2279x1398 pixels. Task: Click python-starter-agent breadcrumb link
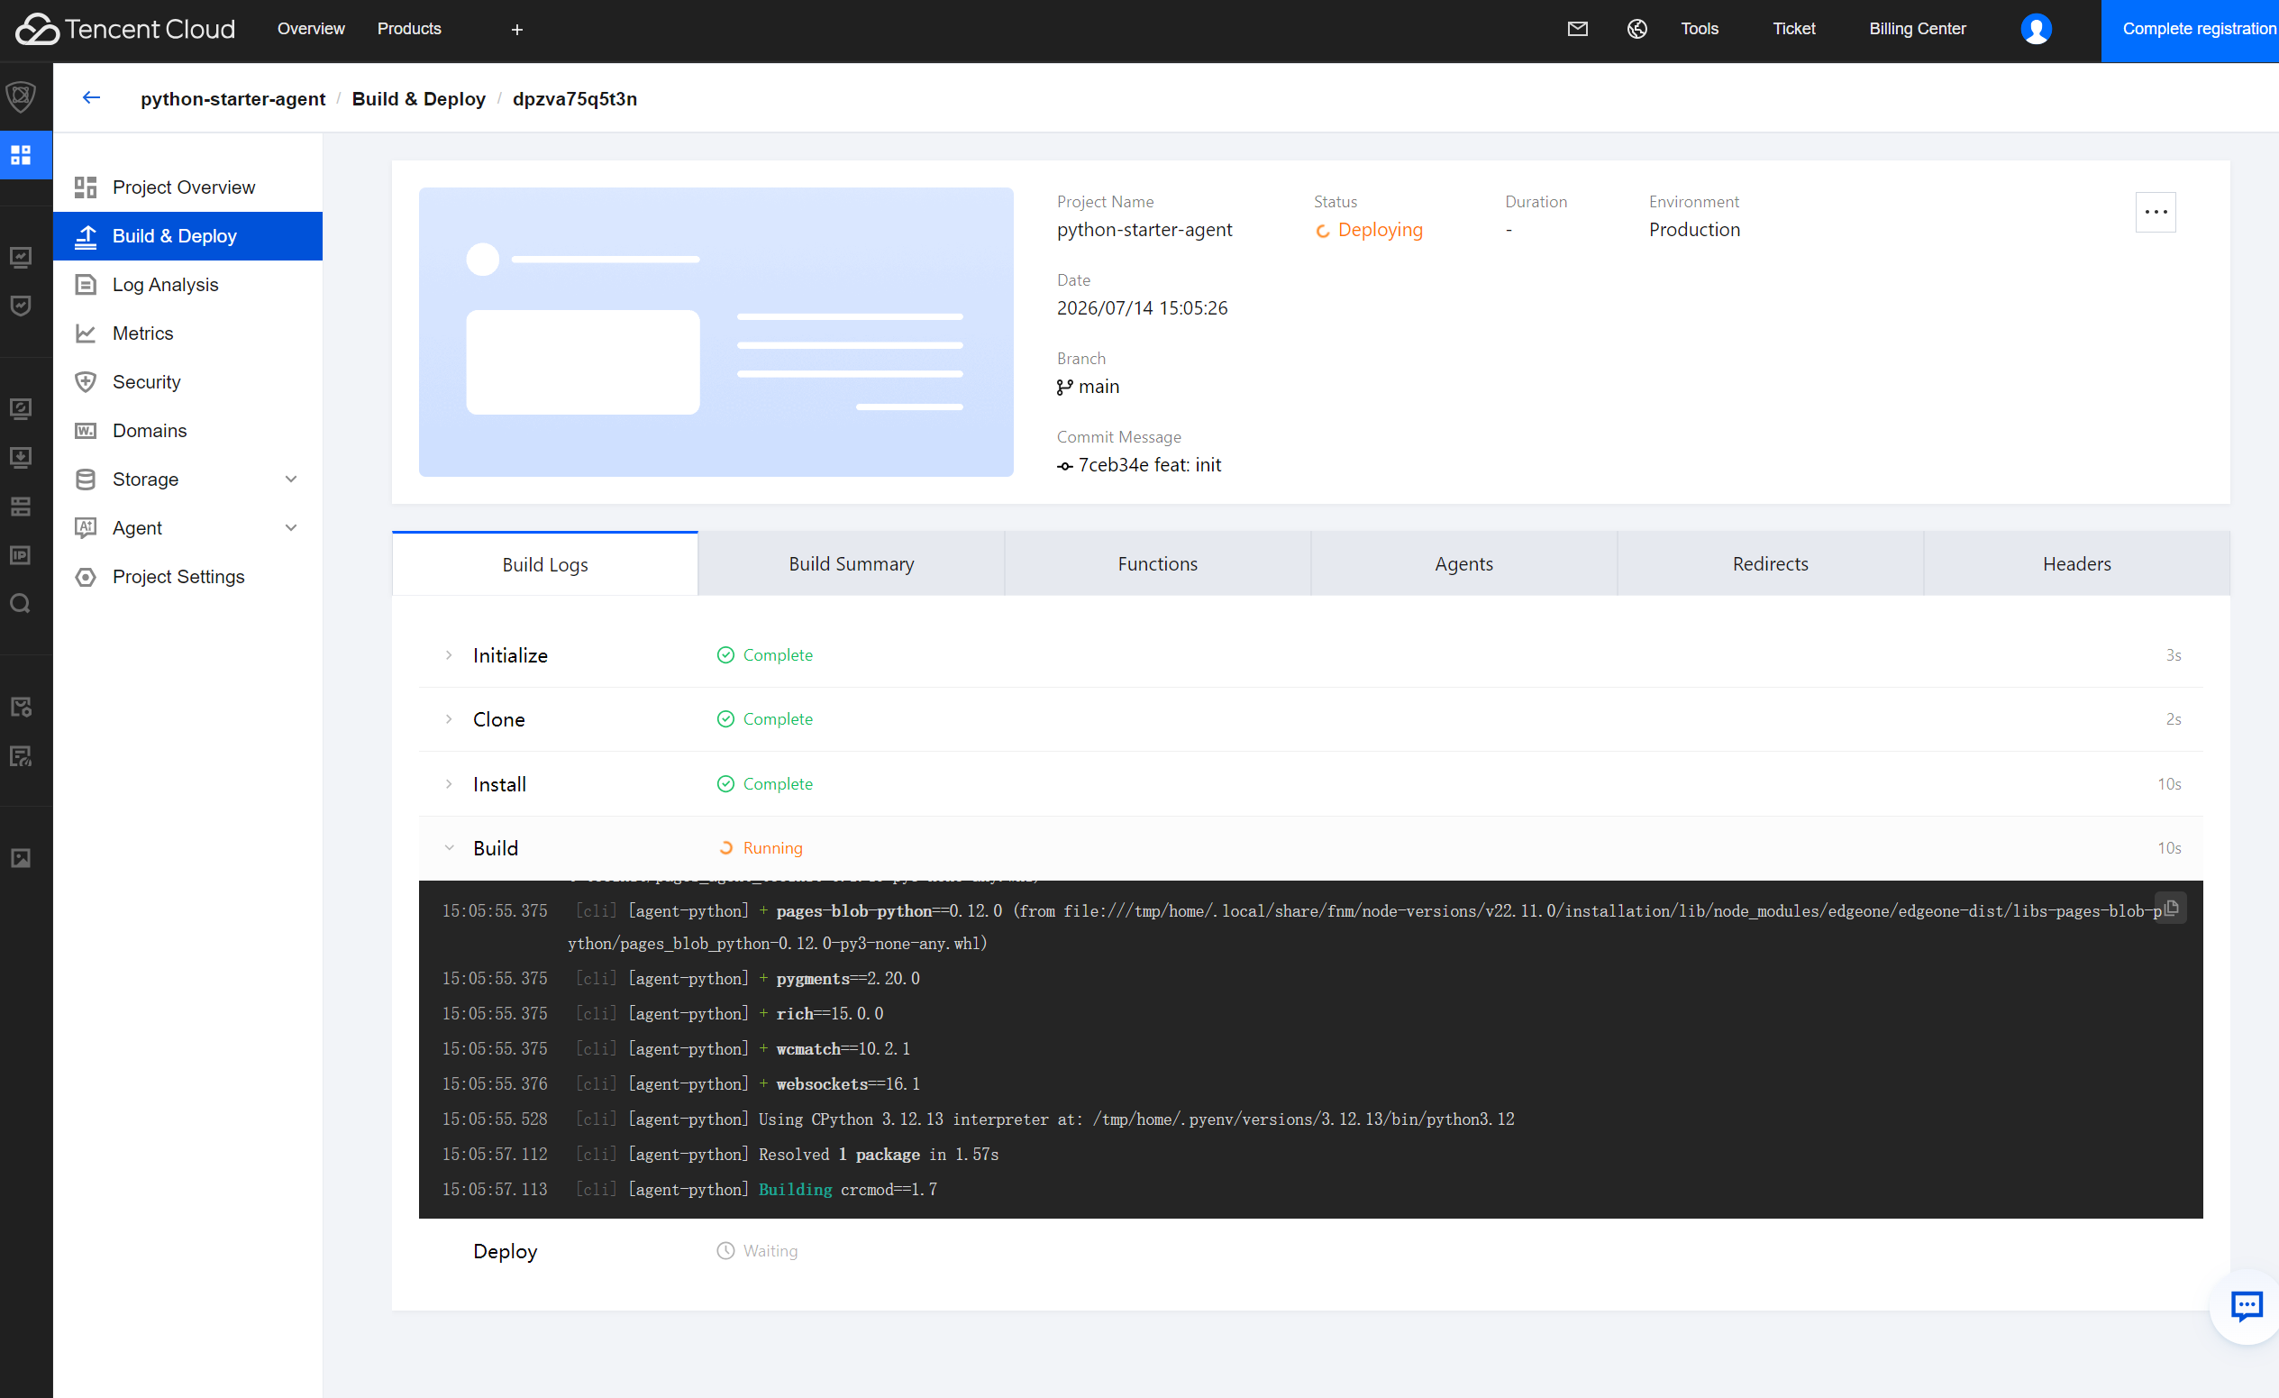click(x=232, y=99)
